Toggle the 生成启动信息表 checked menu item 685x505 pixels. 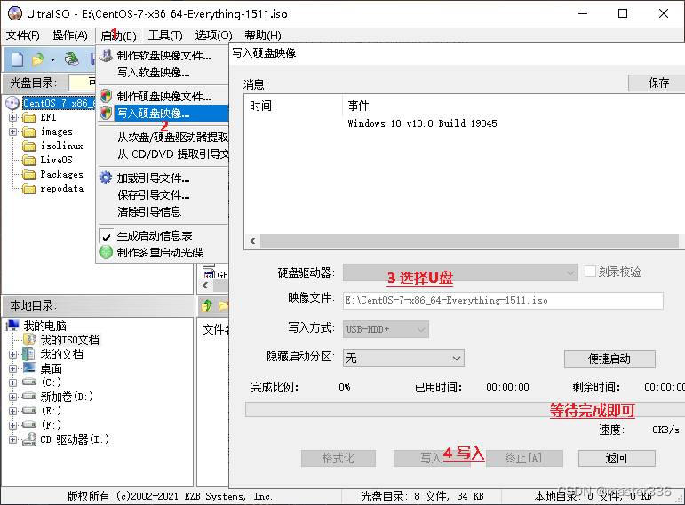point(155,236)
